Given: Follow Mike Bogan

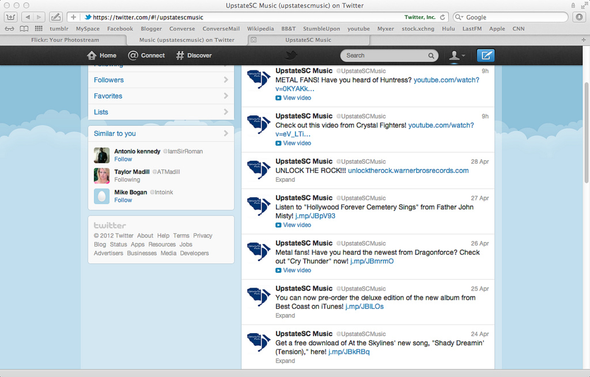Looking at the screenshot, I should 123,200.
